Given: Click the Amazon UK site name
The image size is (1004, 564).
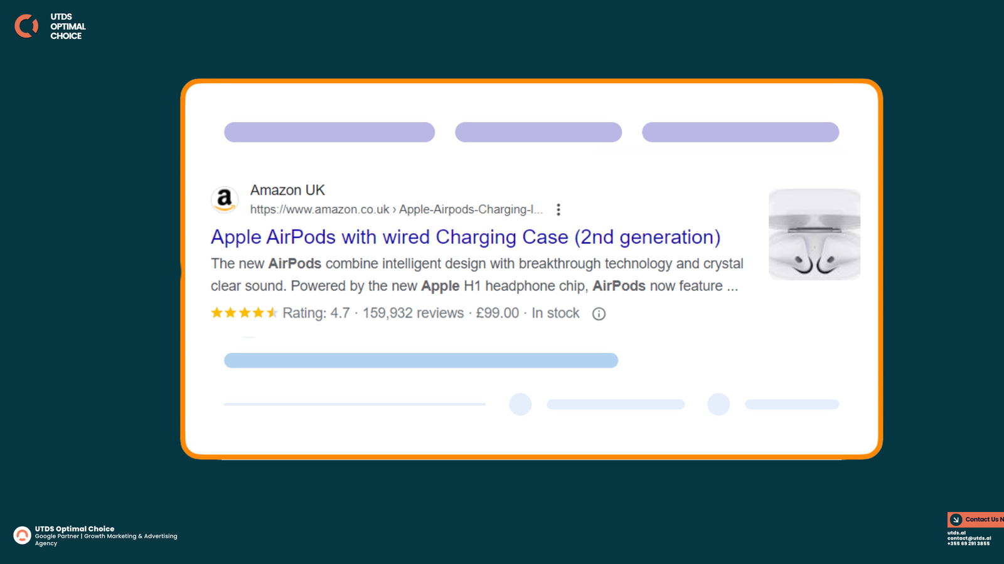Looking at the screenshot, I should tap(287, 190).
